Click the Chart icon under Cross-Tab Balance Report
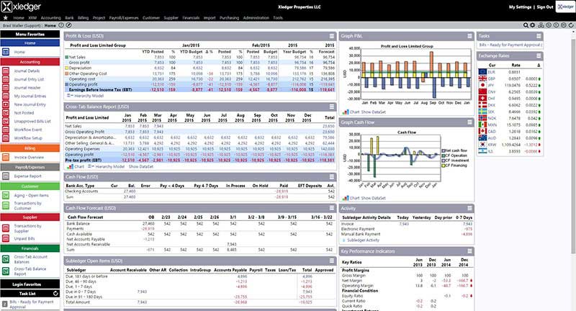This screenshot has height=311, width=576. tap(70, 166)
